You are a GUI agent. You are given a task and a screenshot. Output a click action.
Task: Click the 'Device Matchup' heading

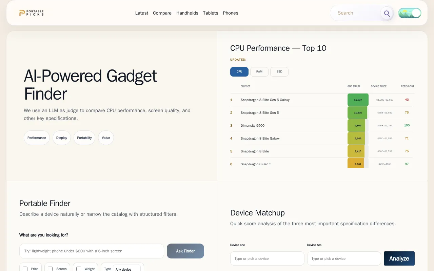click(257, 213)
